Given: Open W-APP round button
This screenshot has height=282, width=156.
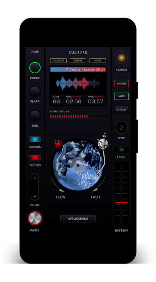Looking at the screenshot, I should (x=35, y=91).
